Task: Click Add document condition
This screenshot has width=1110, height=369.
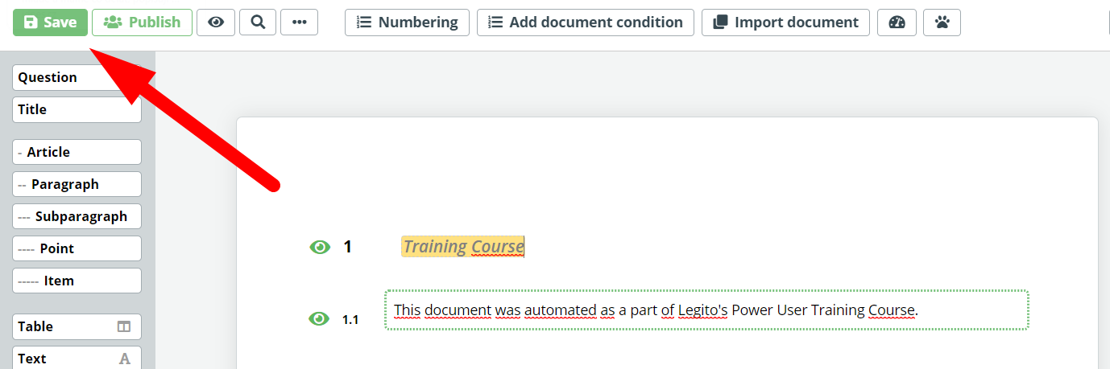Action: click(x=586, y=23)
